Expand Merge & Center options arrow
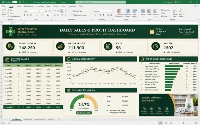 [x=90, y=15]
